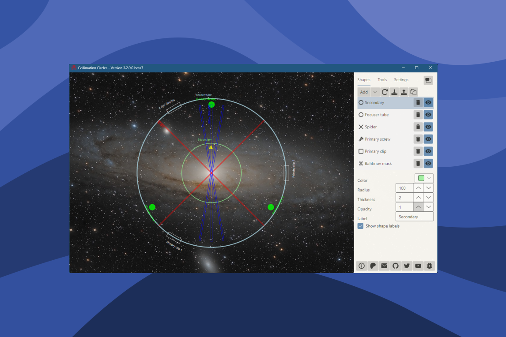Duplicate the selected shape with copy icon
This screenshot has width=506, height=337.
click(x=413, y=92)
